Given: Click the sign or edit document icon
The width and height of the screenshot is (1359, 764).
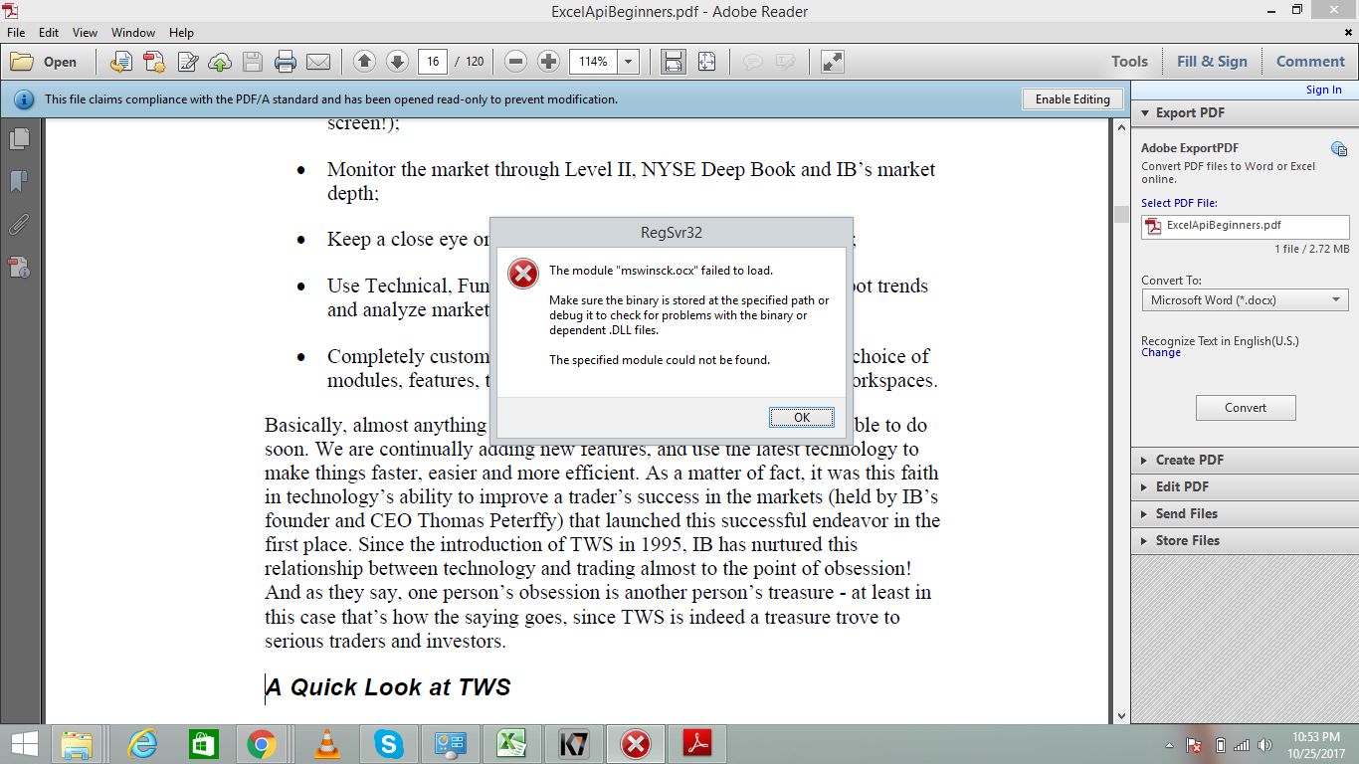Looking at the screenshot, I should pos(187,62).
